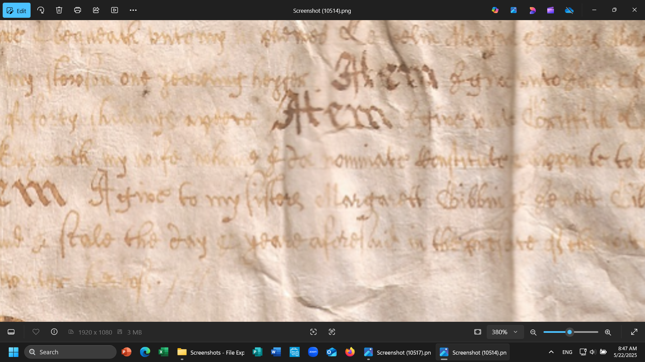
Task: View file info for the screenshot
Action: point(54,332)
